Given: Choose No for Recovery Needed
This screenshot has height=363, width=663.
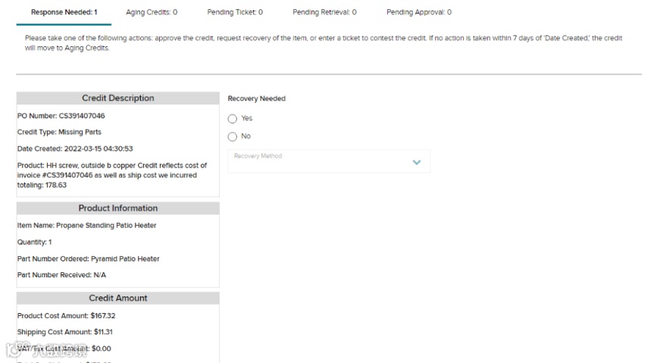Looking at the screenshot, I should point(233,137).
